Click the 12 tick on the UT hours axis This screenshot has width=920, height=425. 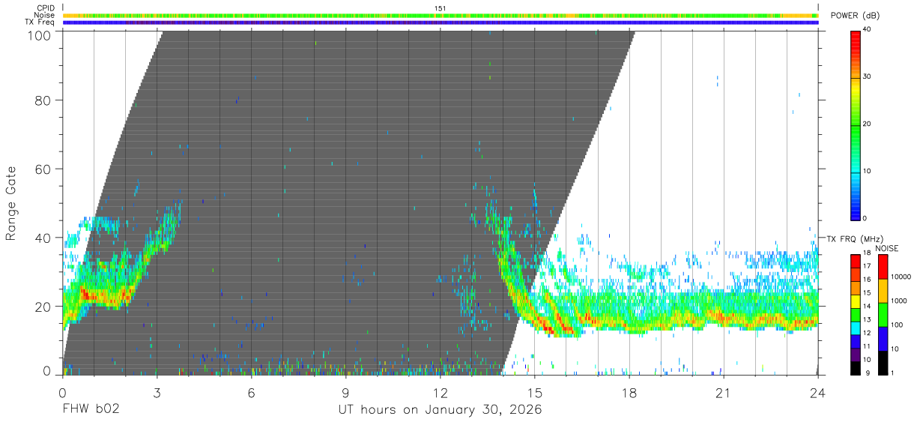[441, 393]
